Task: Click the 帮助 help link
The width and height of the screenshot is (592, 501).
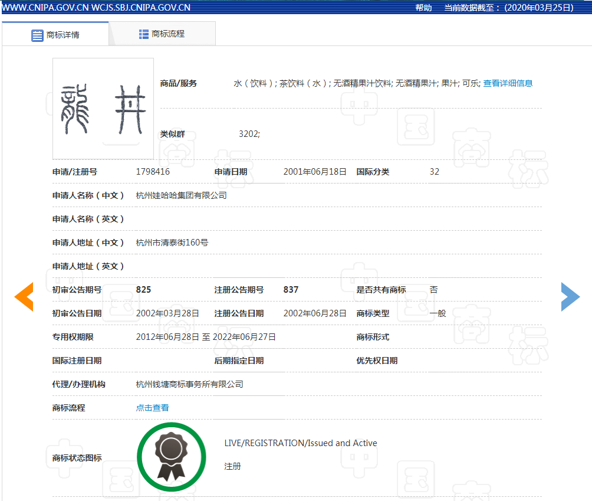Action: pos(423,8)
